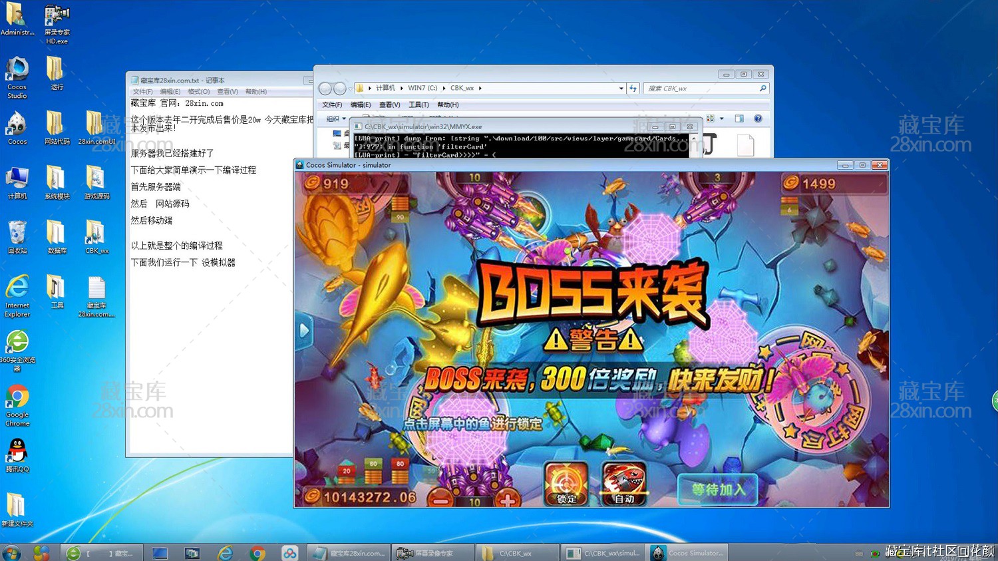The image size is (998, 561).
Task: Open Explorer help via the question mark icon
Action: 757,118
